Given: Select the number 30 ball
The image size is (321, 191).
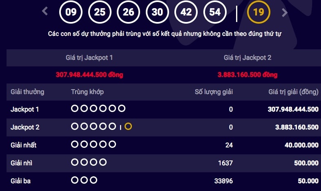Looking at the screenshot, I should (x=157, y=12).
